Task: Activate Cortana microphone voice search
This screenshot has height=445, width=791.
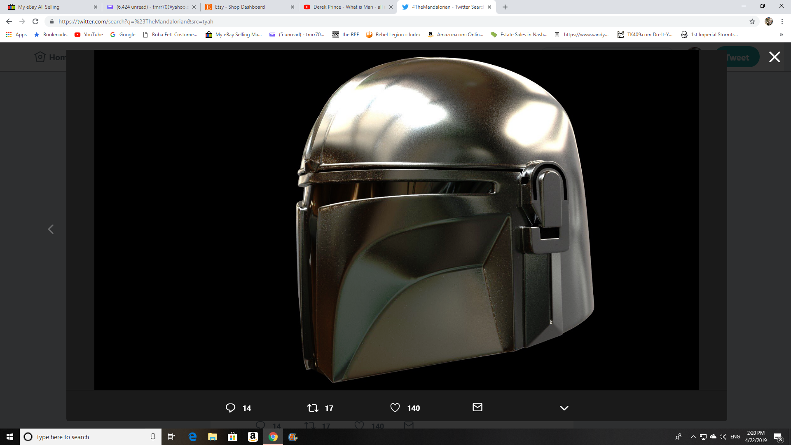Action: tap(153, 437)
